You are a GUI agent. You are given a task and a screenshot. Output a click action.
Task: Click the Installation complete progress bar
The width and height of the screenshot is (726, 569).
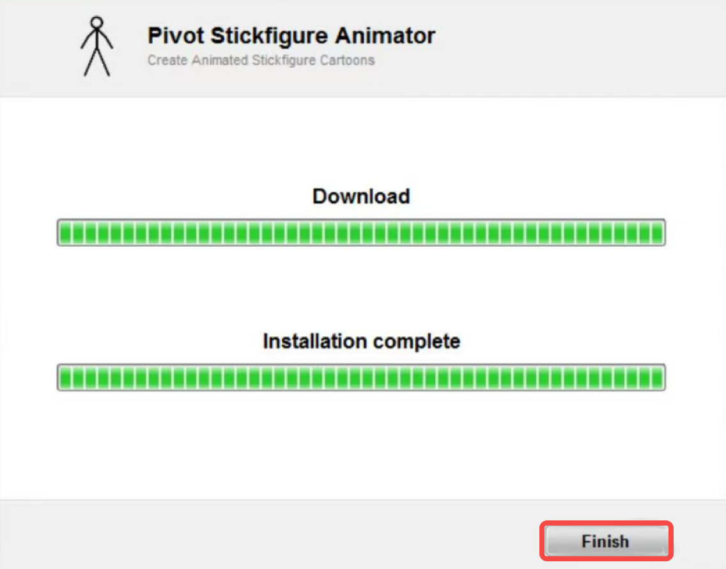(x=362, y=378)
